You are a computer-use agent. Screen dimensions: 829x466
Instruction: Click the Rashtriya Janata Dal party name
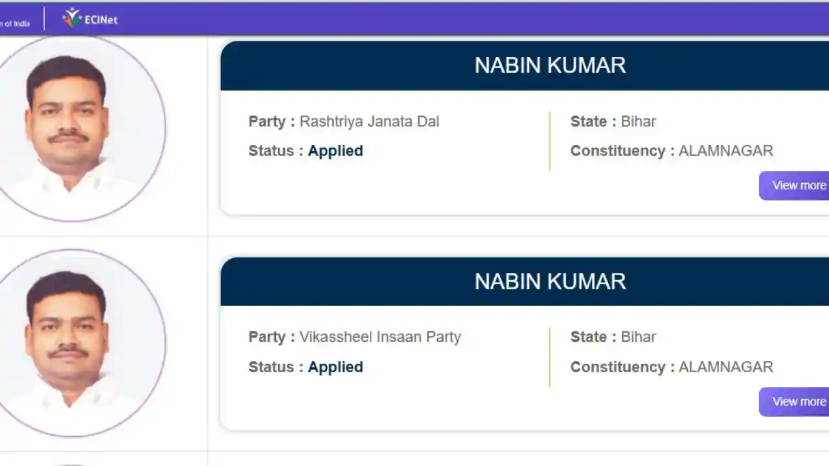369,122
